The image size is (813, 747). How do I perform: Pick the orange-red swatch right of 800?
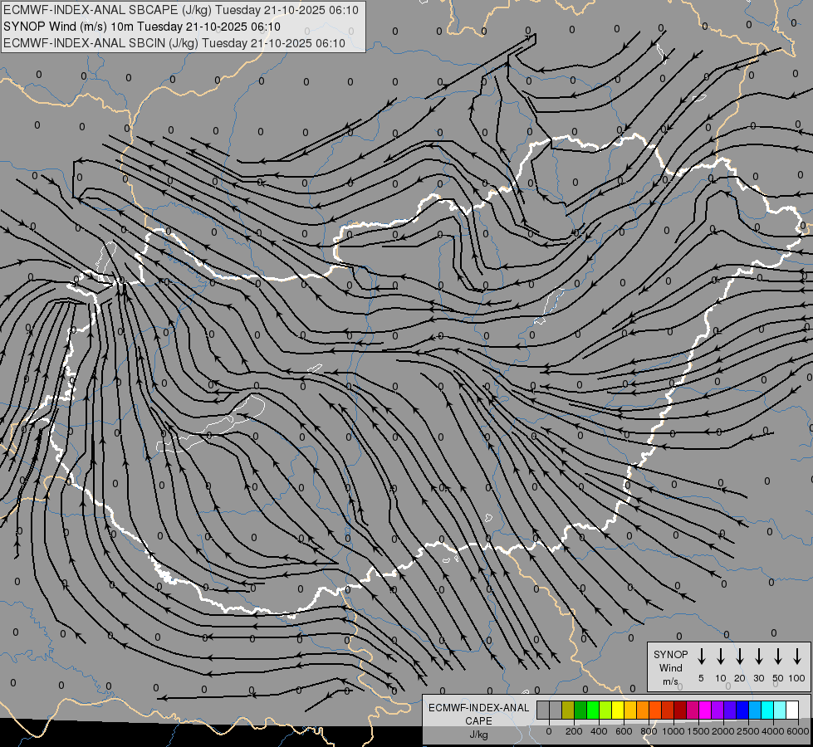pyautogui.click(x=655, y=710)
